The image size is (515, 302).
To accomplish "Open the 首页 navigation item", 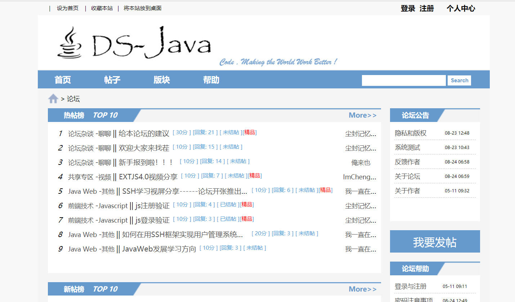I will click(x=63, y=80).
